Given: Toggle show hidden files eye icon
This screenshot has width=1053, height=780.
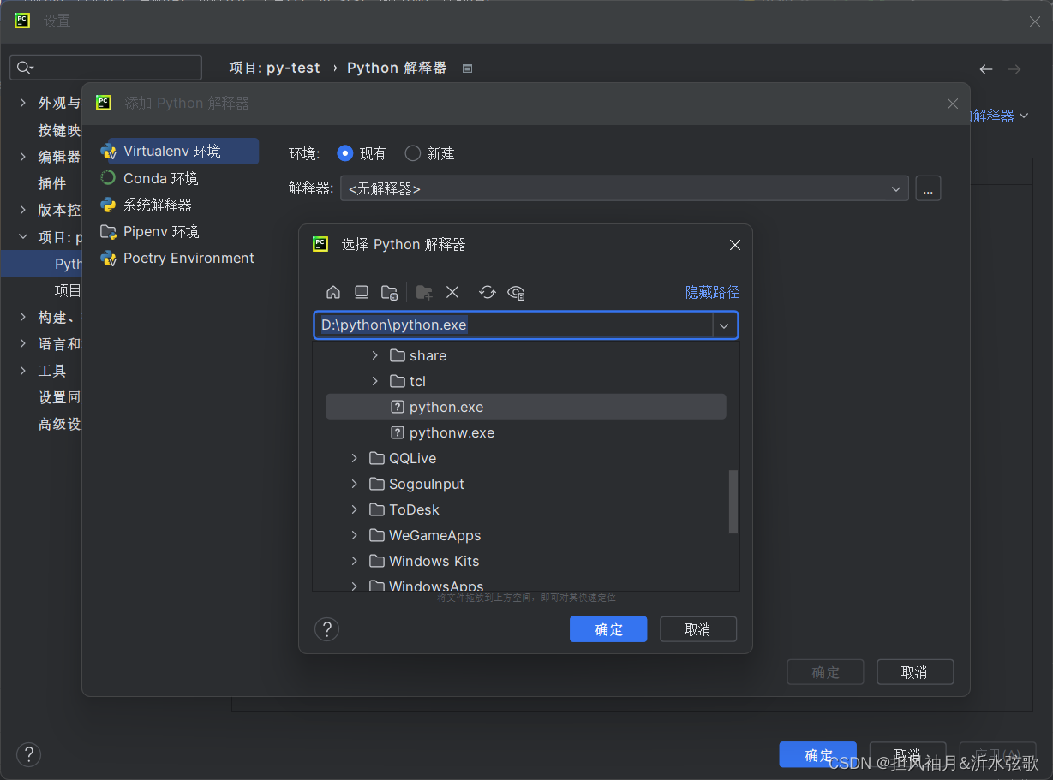Looking at the screenshot, I should [516, 292].
